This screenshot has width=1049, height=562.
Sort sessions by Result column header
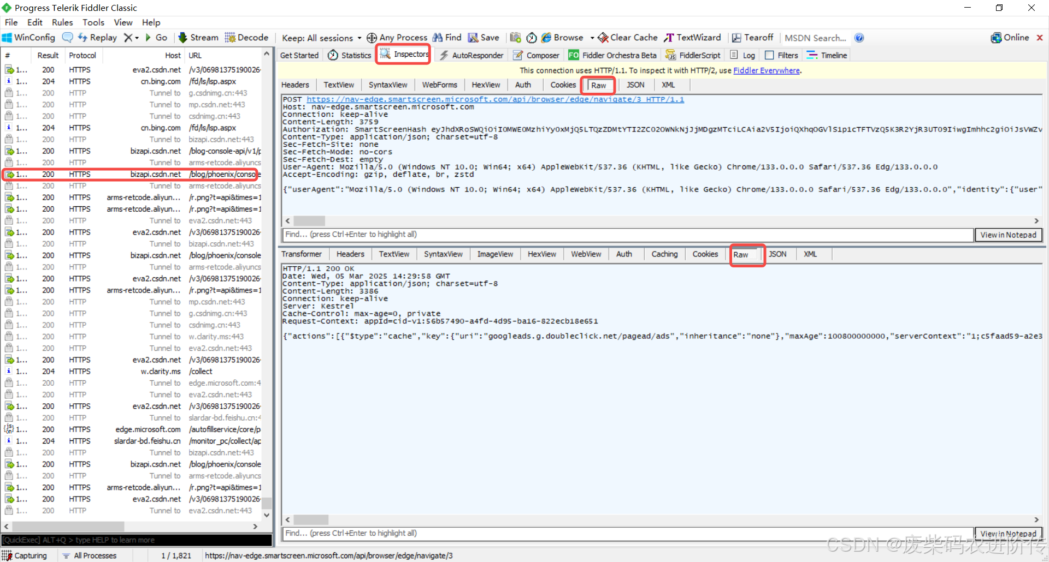coord(48,56)
